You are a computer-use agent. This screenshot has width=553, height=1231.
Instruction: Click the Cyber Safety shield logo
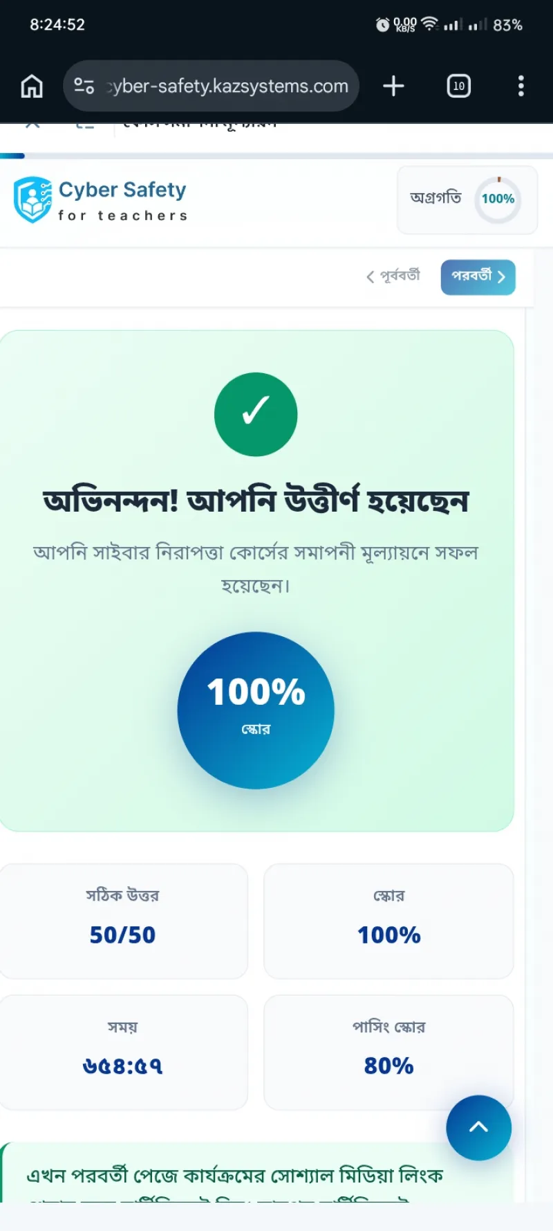(32, 199)
